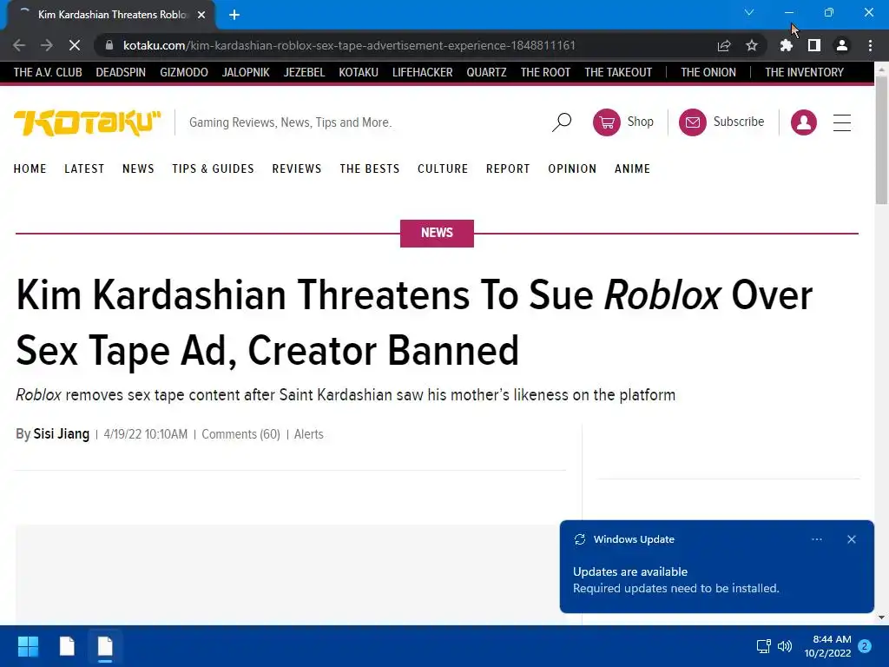
Task: Open TIPS & GUIDES nav item
Action: coord(214,169)
